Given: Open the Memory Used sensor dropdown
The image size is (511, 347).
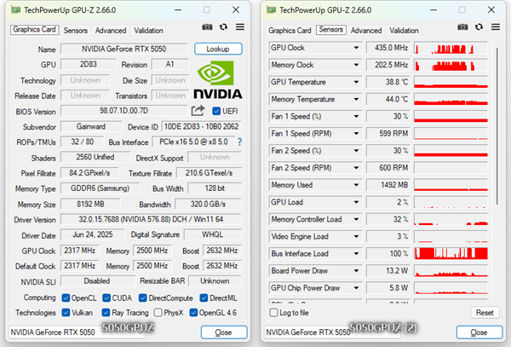Looking at the screenshot, I should pos(356,185).
